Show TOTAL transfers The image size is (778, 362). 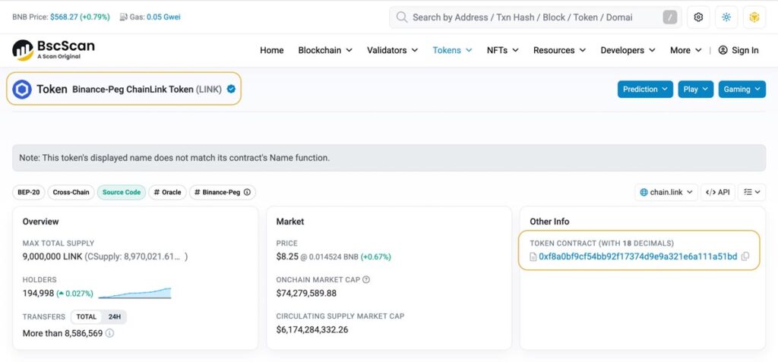coord(87,317)
